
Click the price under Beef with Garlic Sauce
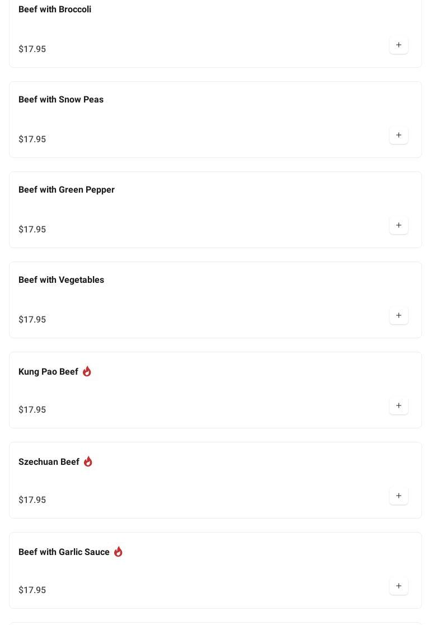click(x=32, y=590)
